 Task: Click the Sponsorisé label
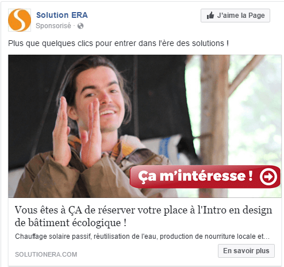click(53, 26)
